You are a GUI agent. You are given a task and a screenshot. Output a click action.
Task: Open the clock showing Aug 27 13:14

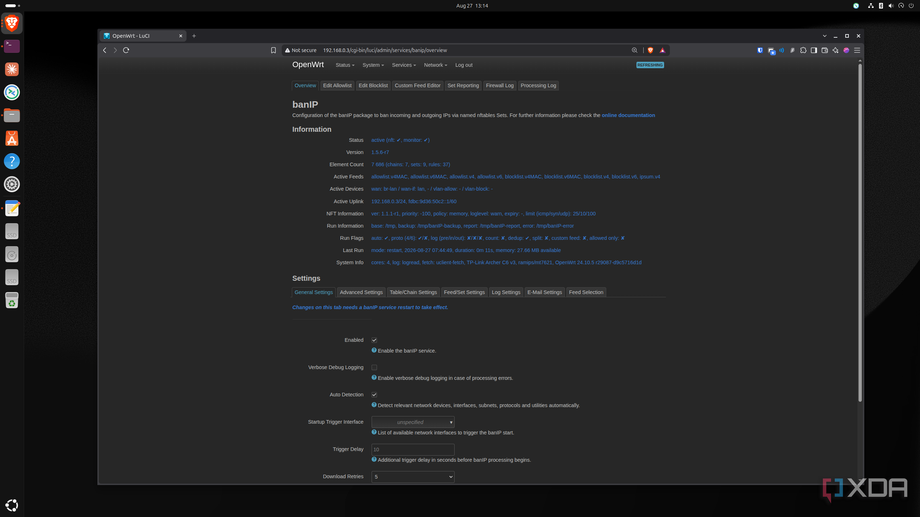(472, 6)
